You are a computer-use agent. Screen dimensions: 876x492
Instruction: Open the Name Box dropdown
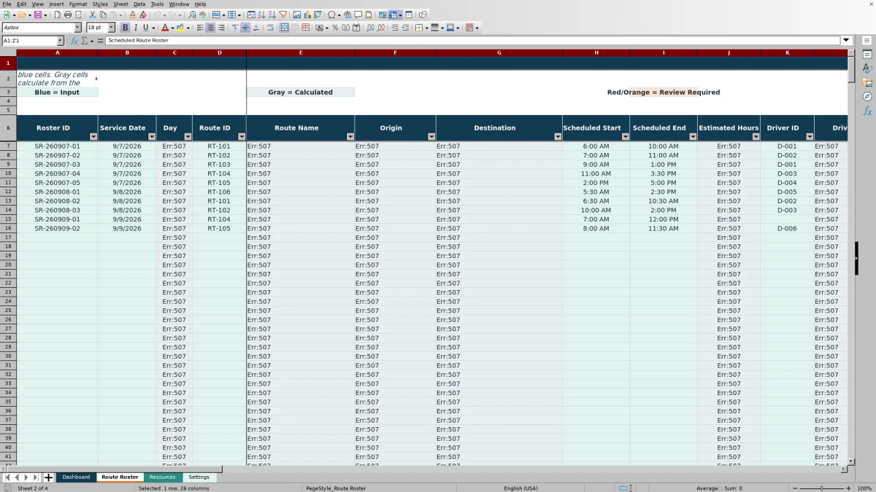tap(60, 41)
